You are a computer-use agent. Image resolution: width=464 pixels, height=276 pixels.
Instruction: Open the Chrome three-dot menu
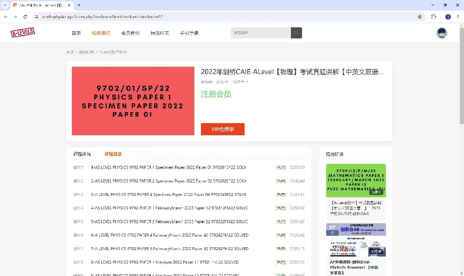458,17
